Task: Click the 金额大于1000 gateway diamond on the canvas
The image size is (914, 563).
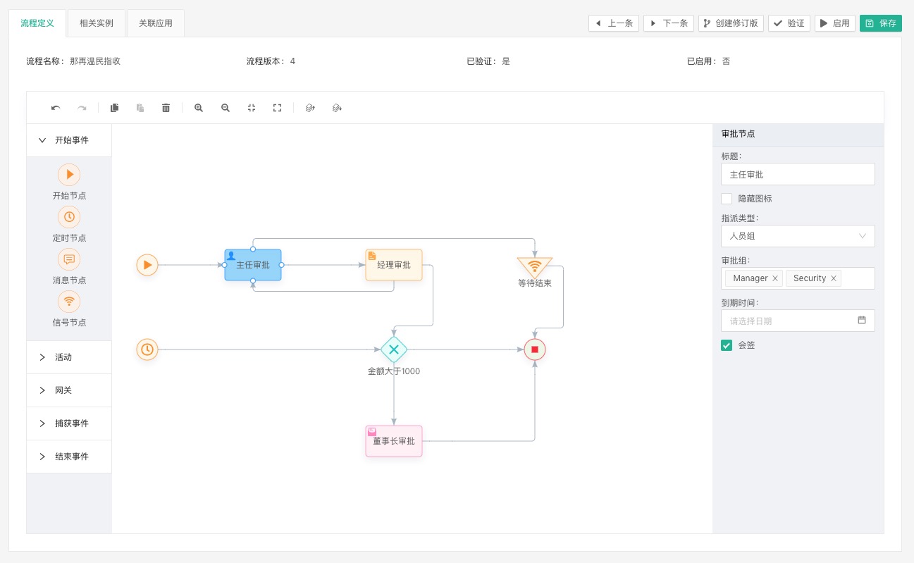Action: [394, 349]
